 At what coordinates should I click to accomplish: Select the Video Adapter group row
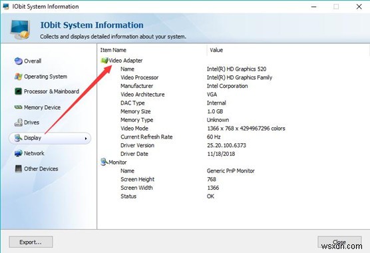click(126, 61)
